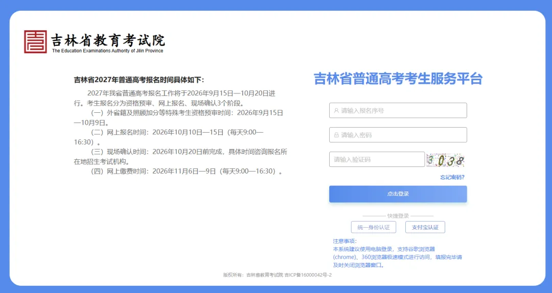The image size is (552, 293).
Task: Click the 快捷登录 section label
Action: pos(398,215)
